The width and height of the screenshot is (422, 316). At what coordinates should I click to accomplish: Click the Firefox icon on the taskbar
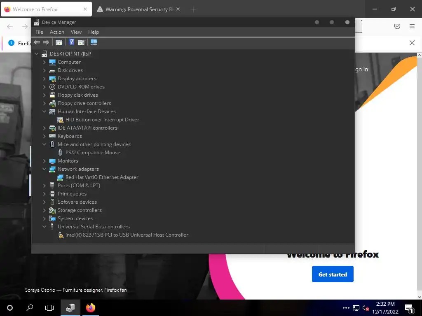[x=90, y=308]
